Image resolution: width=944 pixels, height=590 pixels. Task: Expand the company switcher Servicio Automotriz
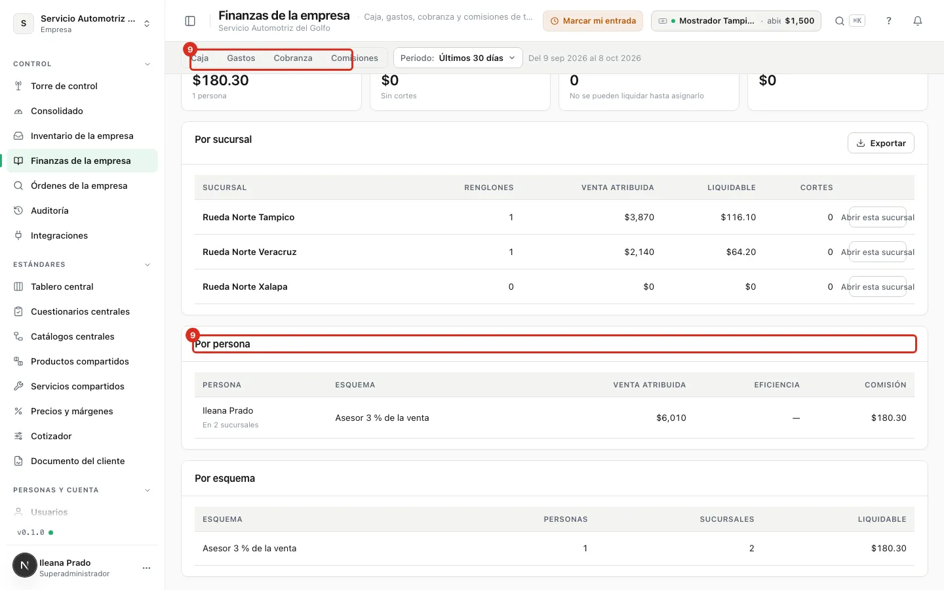click(x=83, y=24)
